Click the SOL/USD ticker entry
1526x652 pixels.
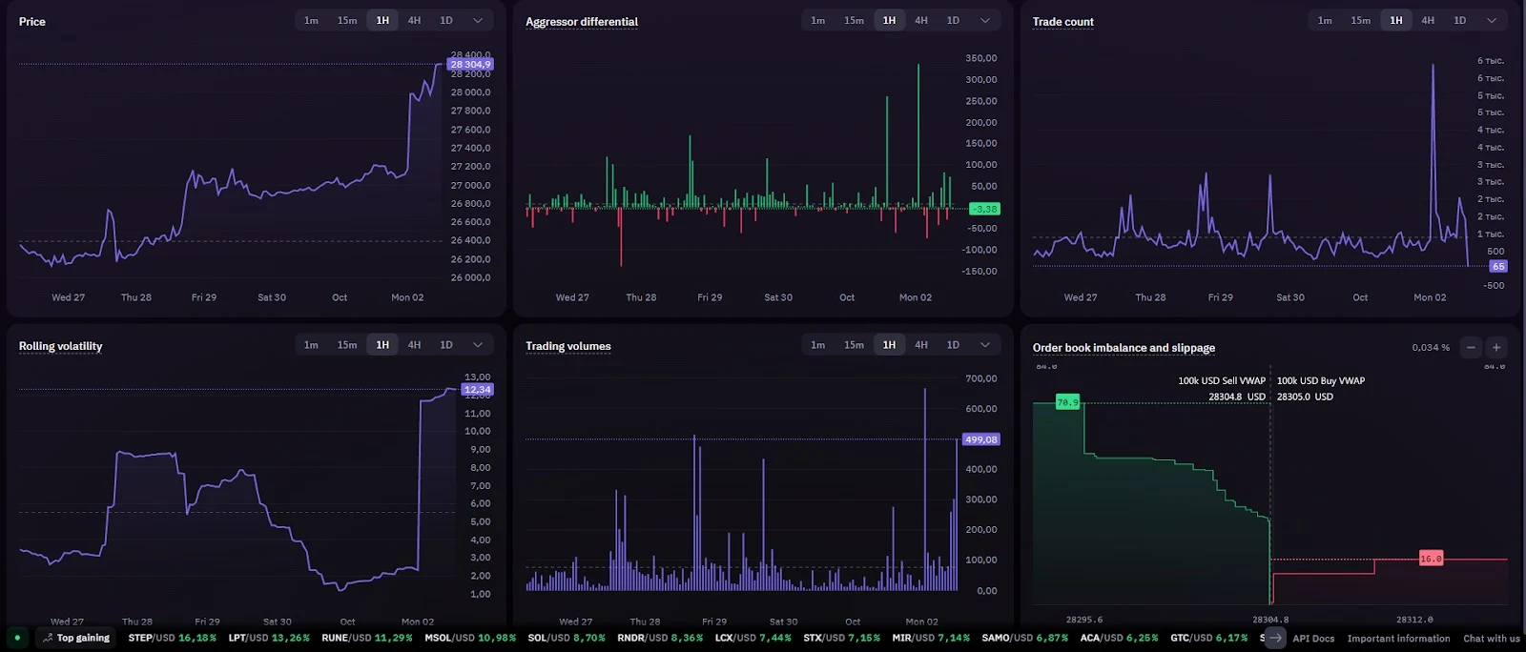pos(567,638)
